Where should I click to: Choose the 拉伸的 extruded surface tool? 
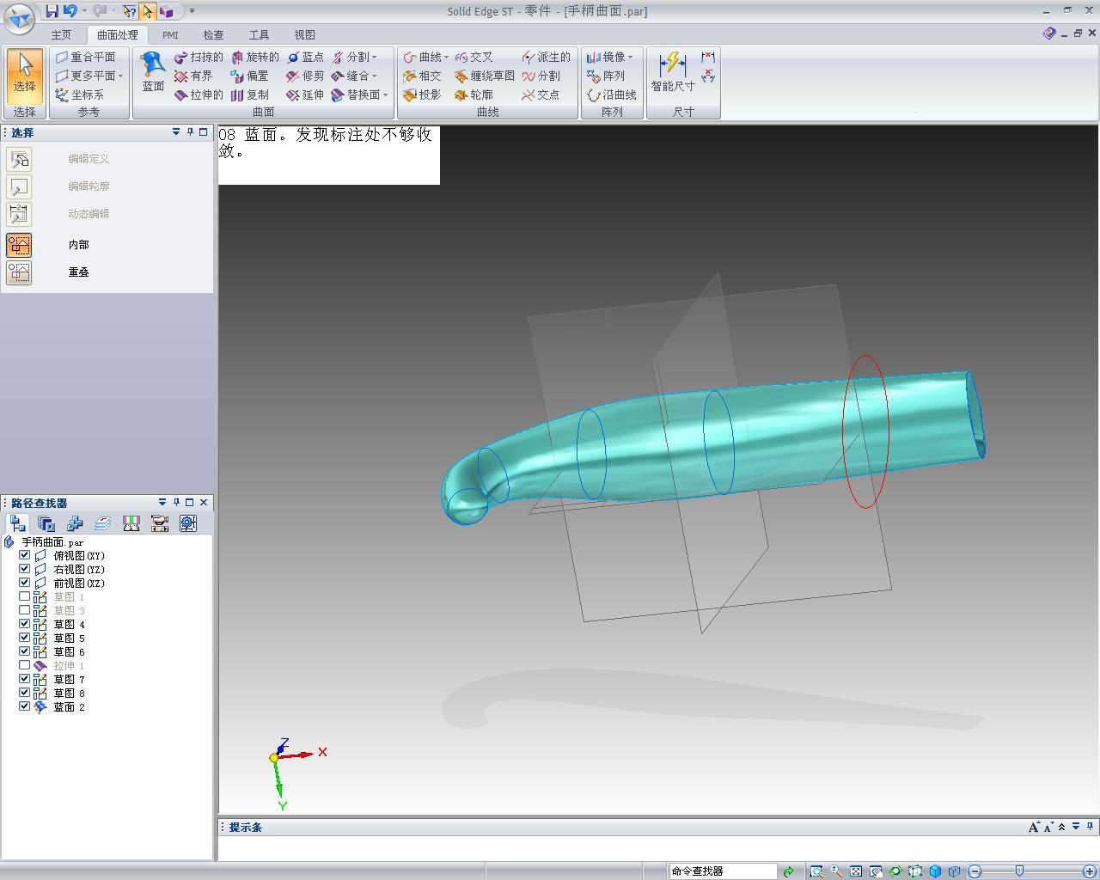tap(199, 95)
